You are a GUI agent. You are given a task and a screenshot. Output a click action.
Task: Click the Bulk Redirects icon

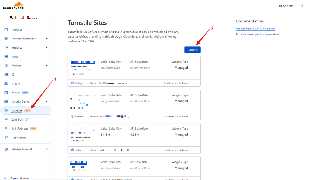click(x=6, y=129)
